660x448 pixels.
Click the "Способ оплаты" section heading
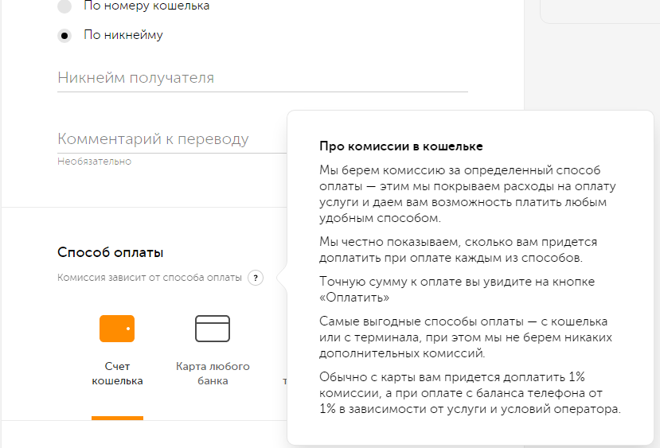point(111,253)
